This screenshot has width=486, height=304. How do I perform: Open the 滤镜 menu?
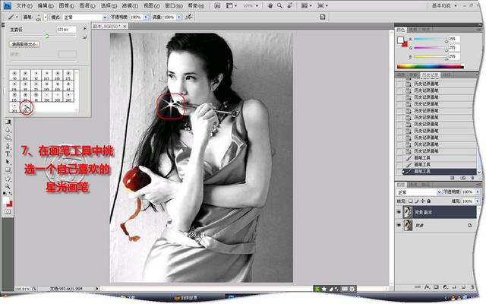(130, 5)
